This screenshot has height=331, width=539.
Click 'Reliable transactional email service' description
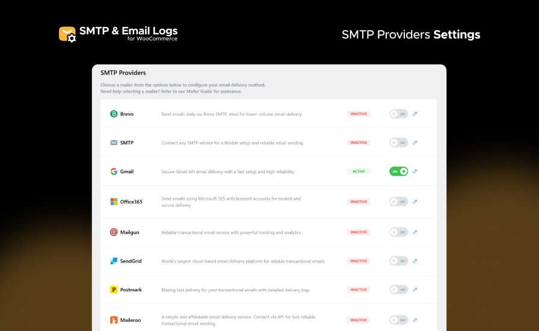pyautogui.click(x=232, y=232)
